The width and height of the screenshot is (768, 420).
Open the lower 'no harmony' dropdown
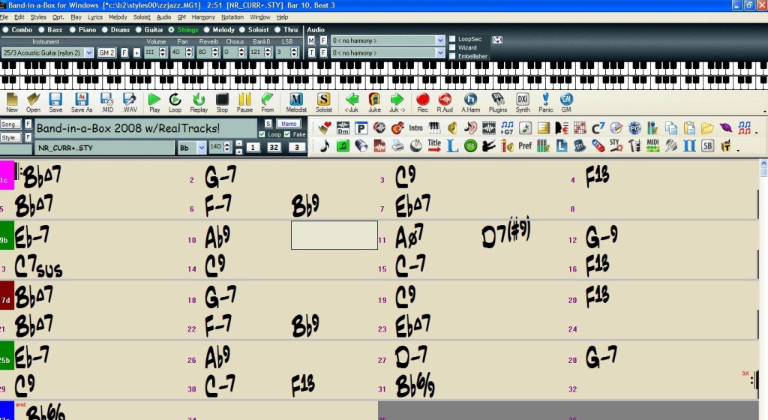[x=439, y=52]
